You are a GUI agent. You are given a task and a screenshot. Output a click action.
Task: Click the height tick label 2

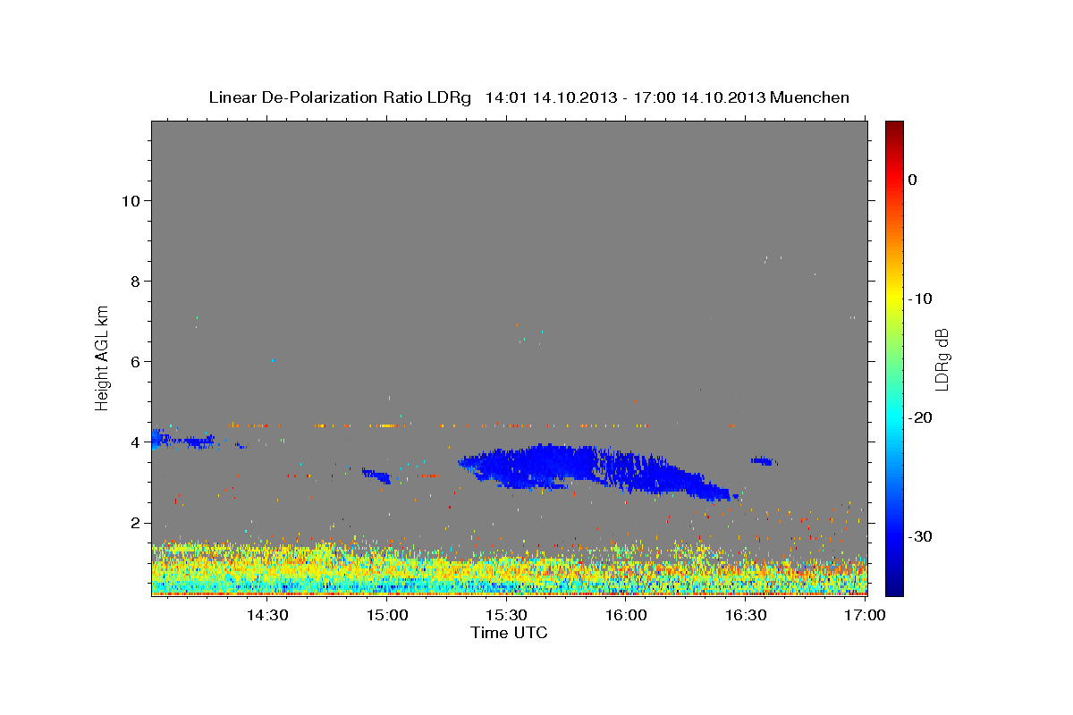click(134, 523)
